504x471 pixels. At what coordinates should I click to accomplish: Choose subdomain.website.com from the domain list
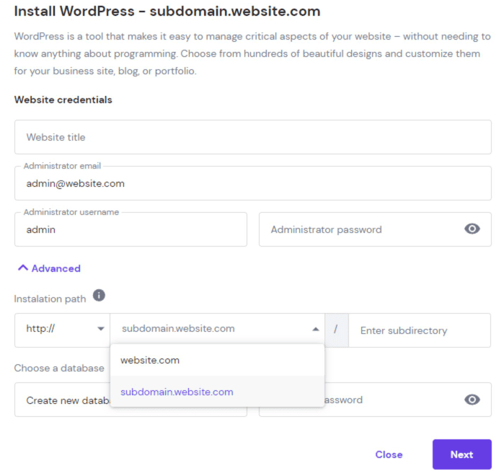point(177,392)
